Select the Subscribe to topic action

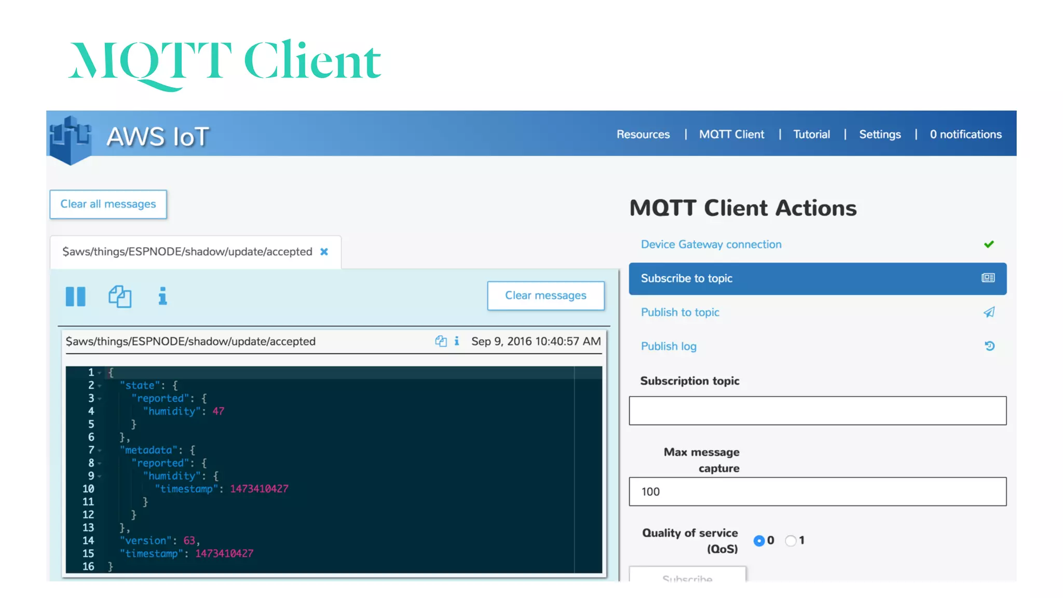817,279
